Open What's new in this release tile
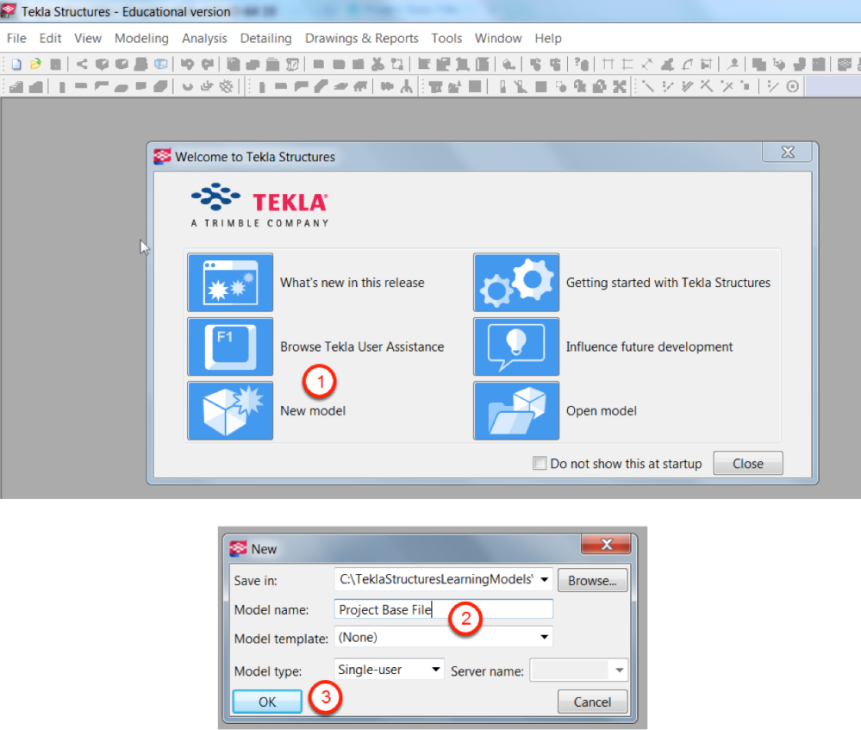Image resolution: width=861 pixels, height=730 pixels. 230,283
